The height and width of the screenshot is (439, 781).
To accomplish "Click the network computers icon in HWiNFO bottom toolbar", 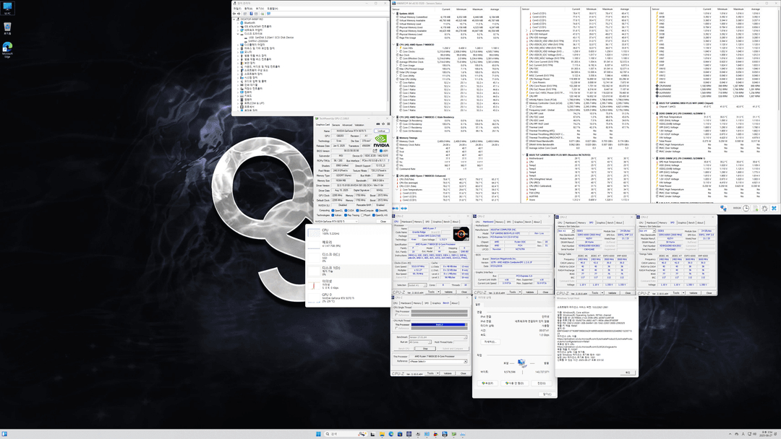I will point(723,209).
